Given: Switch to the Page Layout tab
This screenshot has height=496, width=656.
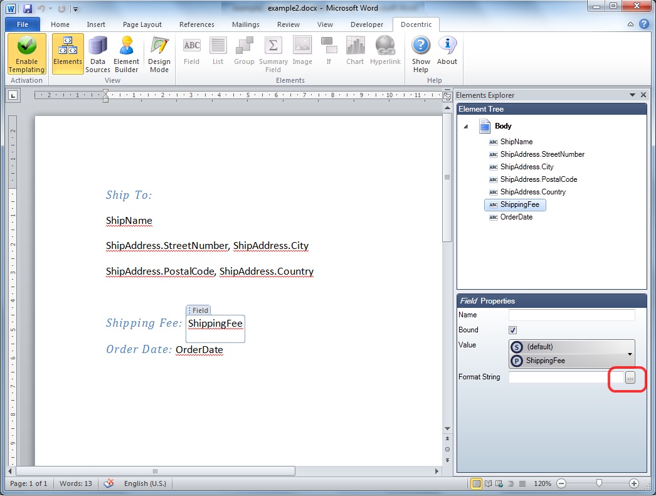Looking at the screenshot, I should coord(142,24).
